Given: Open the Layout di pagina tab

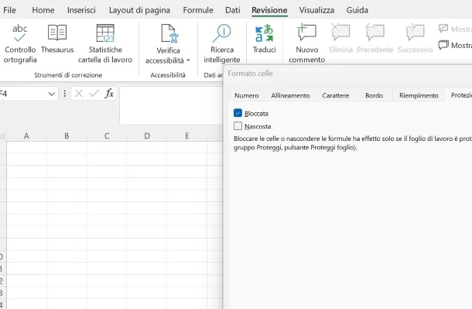Looking at the screenshot, I should 139,10.
